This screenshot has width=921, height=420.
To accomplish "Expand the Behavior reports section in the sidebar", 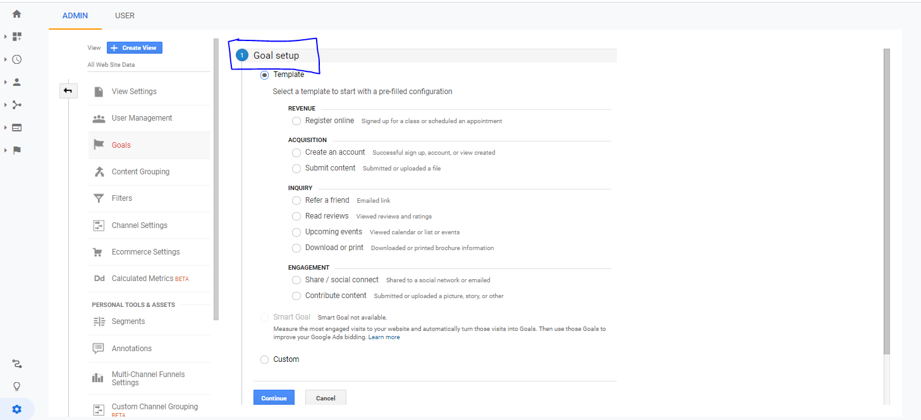I will tap(5, 128).
